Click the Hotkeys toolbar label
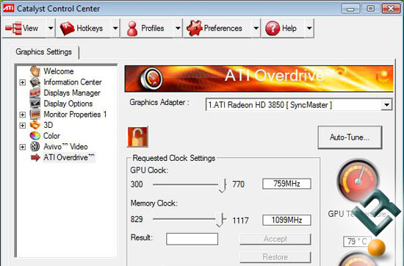404x266 pixels. point(90,28)
